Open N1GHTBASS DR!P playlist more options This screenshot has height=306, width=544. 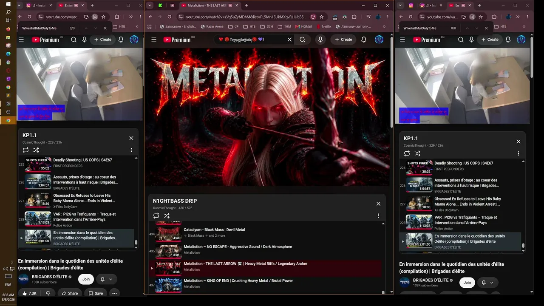tap(378, 216)
